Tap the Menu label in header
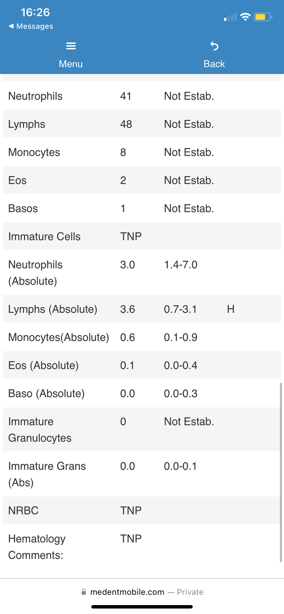Screen dimensions: 284x614 71,64
